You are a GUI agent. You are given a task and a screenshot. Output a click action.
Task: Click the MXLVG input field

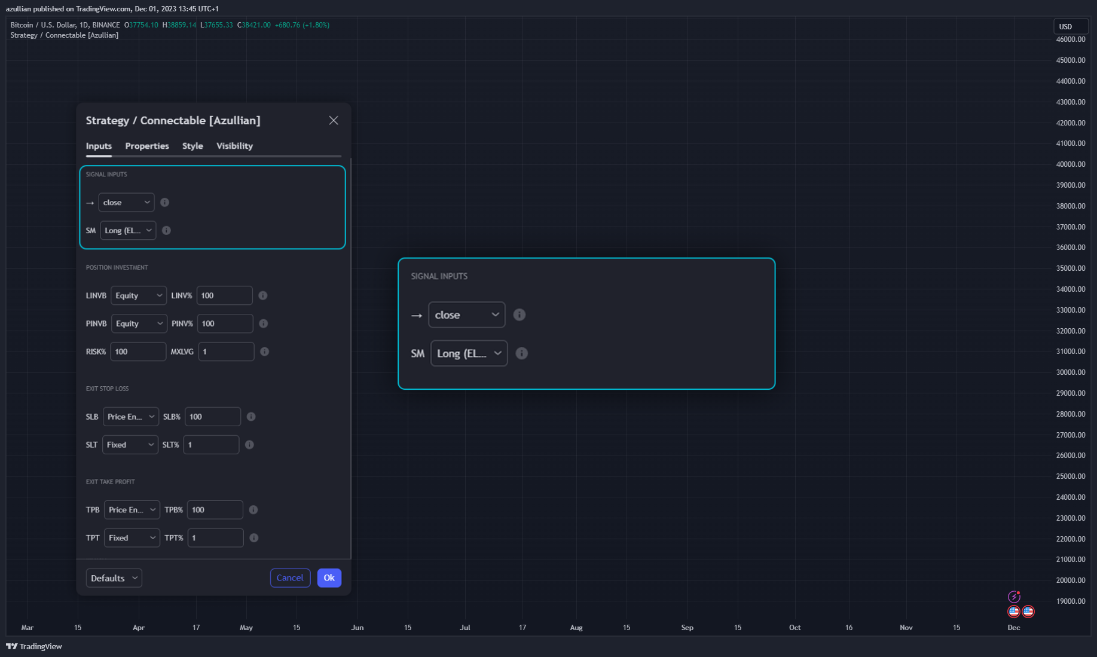coord(227,352)
